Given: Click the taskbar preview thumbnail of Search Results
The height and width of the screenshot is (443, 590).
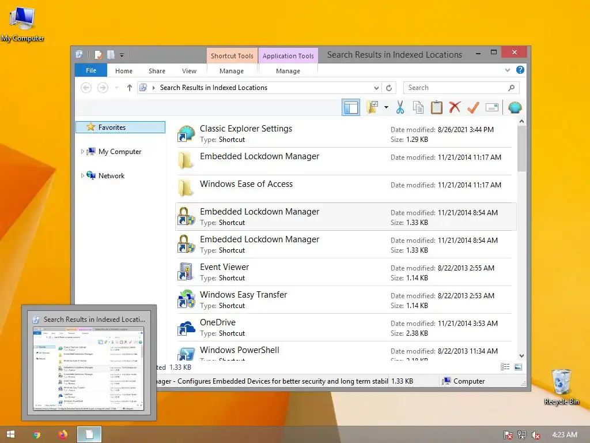Looking at the screenshot, I should coord(89,369).
